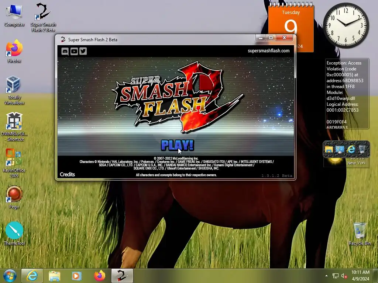Click the Access Violation exception gadget text
Viewport: 378px width, 283px height.
(x=347, y=94)
